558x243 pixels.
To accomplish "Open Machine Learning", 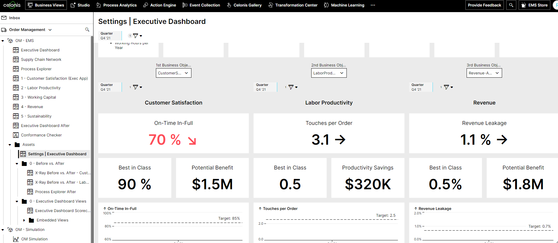I will [344, 5].
